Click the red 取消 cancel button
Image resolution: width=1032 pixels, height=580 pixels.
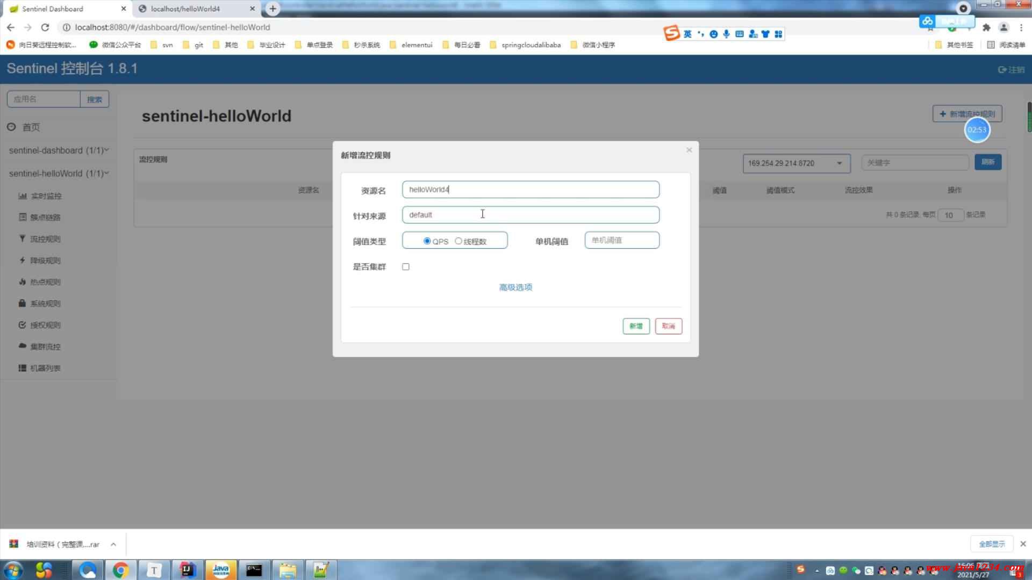click(668, 326)
